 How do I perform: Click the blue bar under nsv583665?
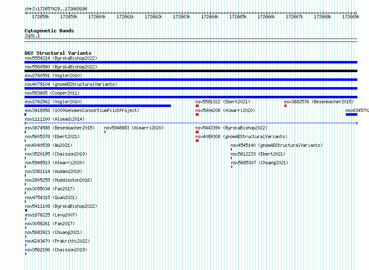pos(191,97)
